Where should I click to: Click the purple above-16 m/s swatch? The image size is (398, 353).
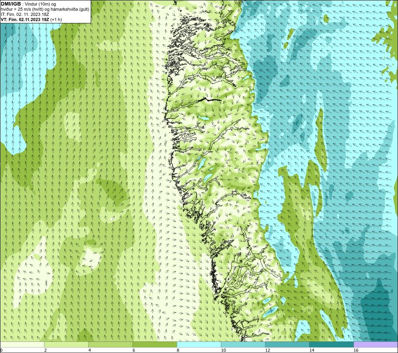tap(376, 345)
